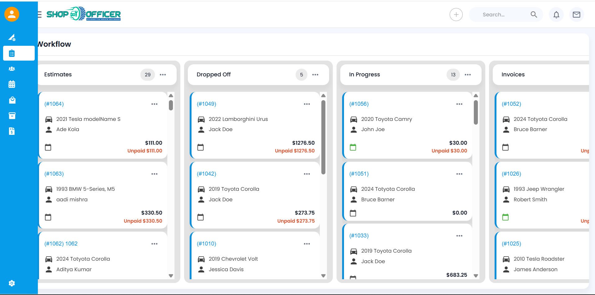Open Estimates column options menu
The width and height of the screenshot is (595, 295).
coord(163,75)
